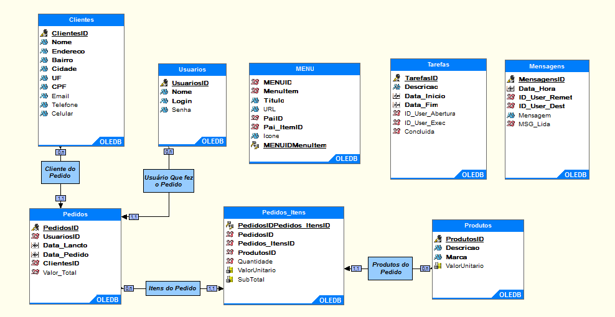The width and height of the screenshot is (615, 317).
Task: Click the text-type icon beside Titulo
Action: (x=255, y=100)
